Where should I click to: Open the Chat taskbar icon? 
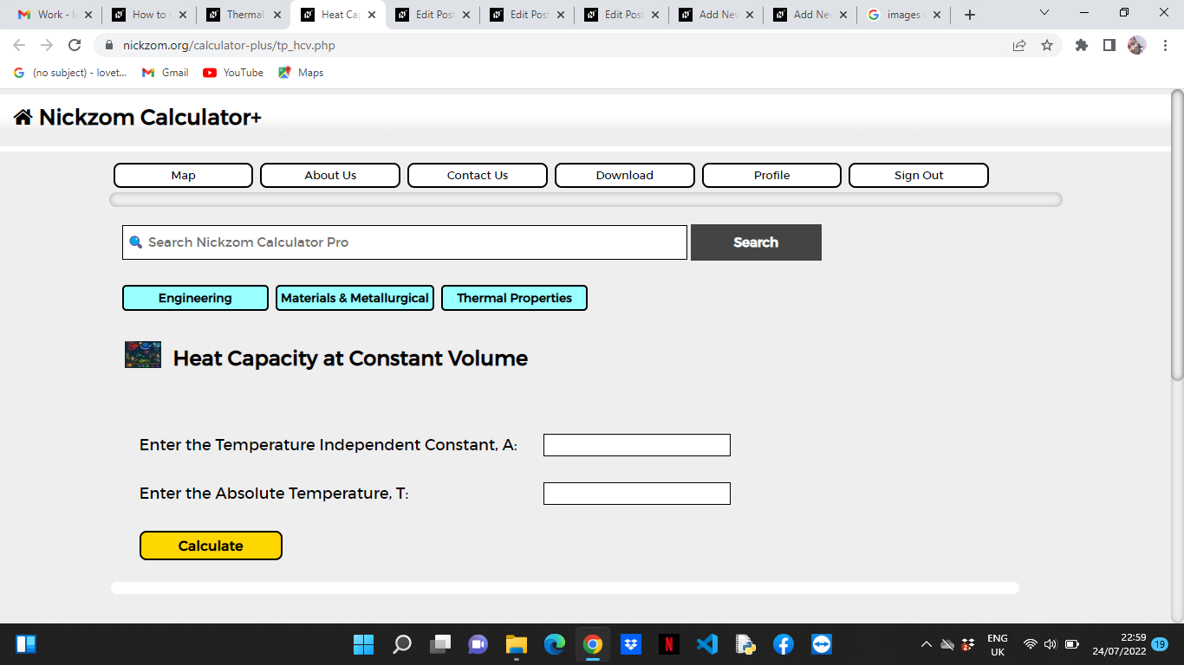tap(478, 644)
